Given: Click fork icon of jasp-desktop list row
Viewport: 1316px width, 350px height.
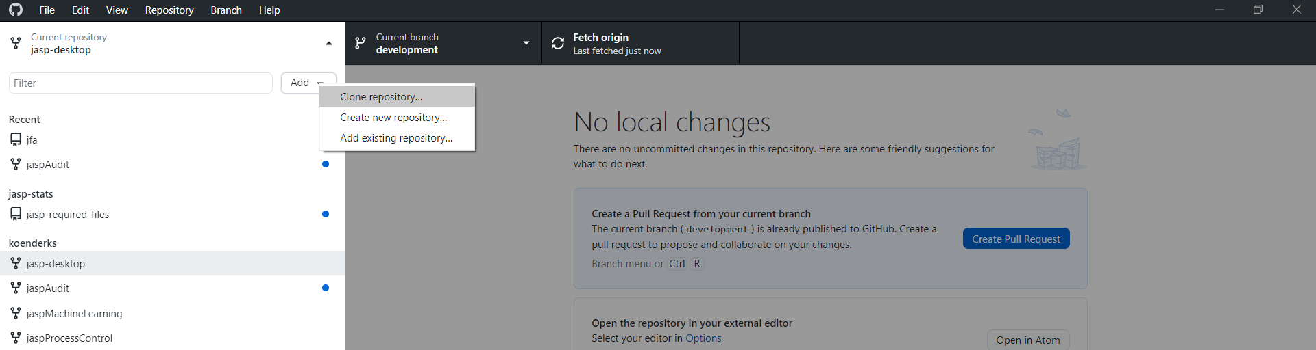Looking at the screenshot, I should point(16,263).
